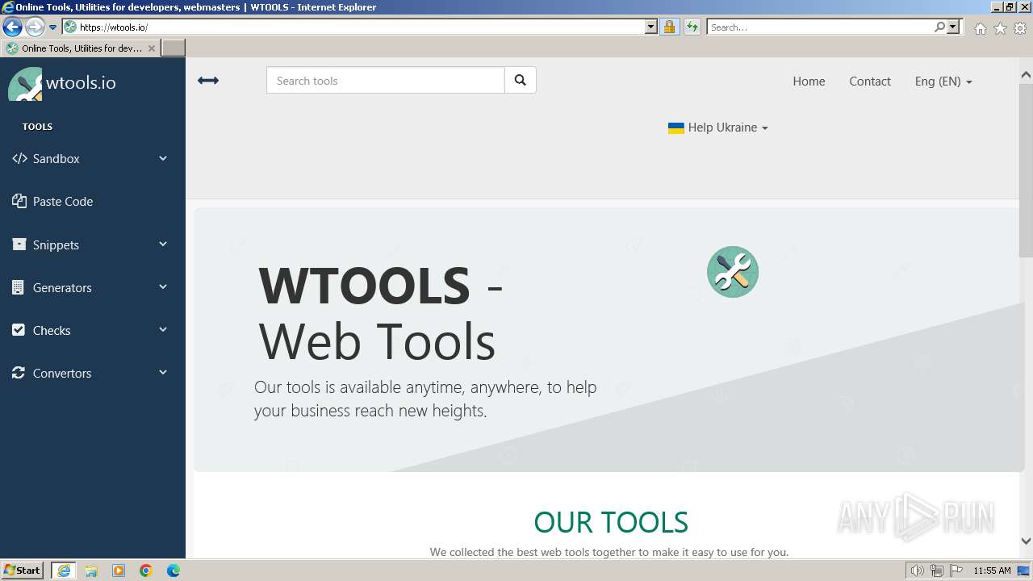Click the vertical scrollbar thumb
Screen dimensions: 1033x581
pos(1026,169)
